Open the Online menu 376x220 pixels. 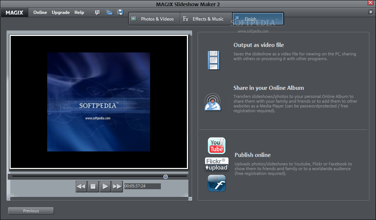pyautogui.click(x=40, y=12)
